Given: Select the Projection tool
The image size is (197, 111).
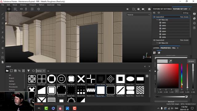Looking at the screenshot, I should tap(3, 23).
